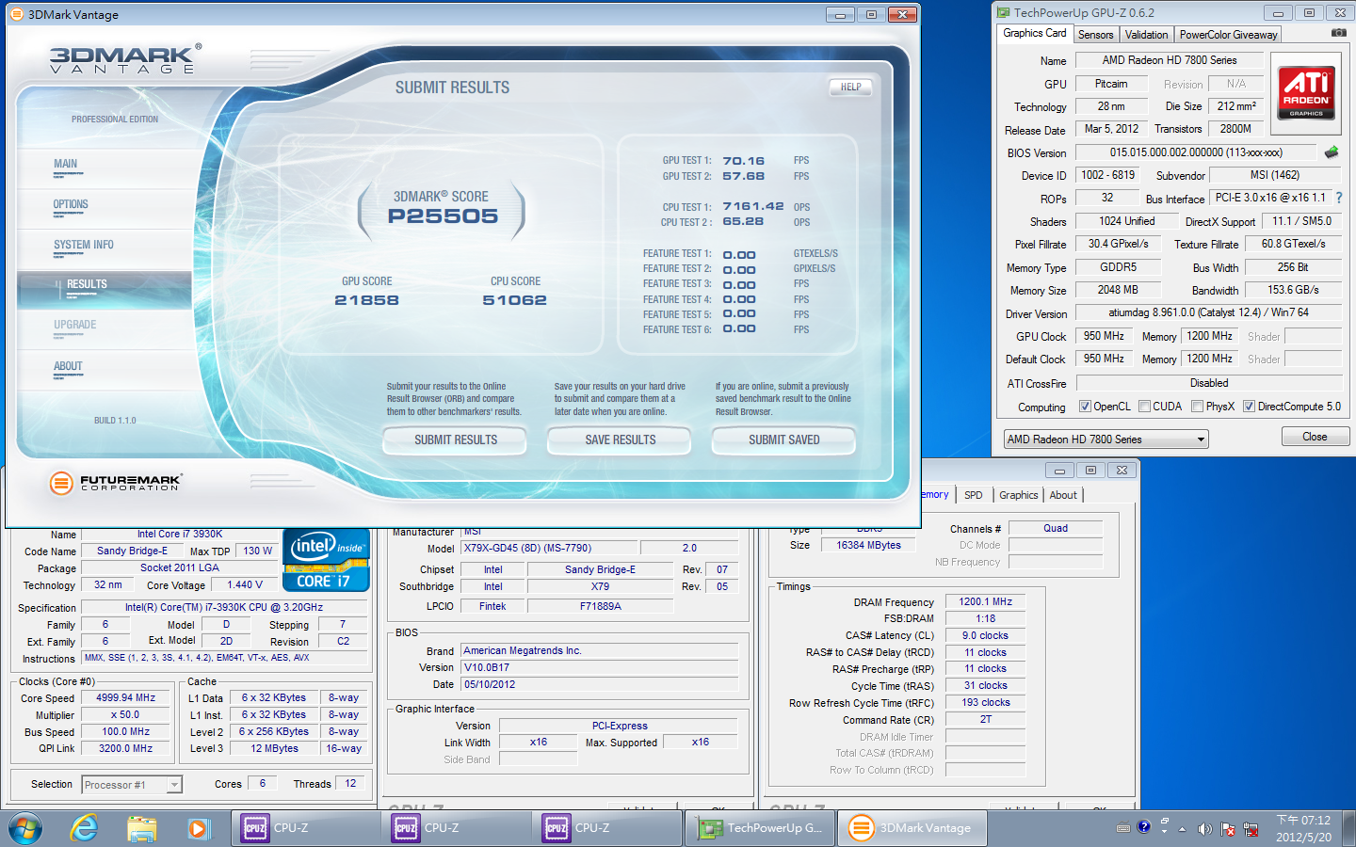This screenshot has height=847, width=1356.
Task: Open the Validation tab in GPU-Z
Action: (x=1146, y=35)
